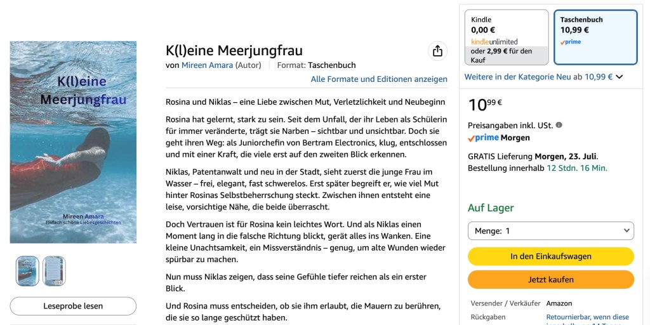The height and width of the screenshot is (325, 650).
Task: Open the Menge quantity dropdown
Action: click(551, 231)
